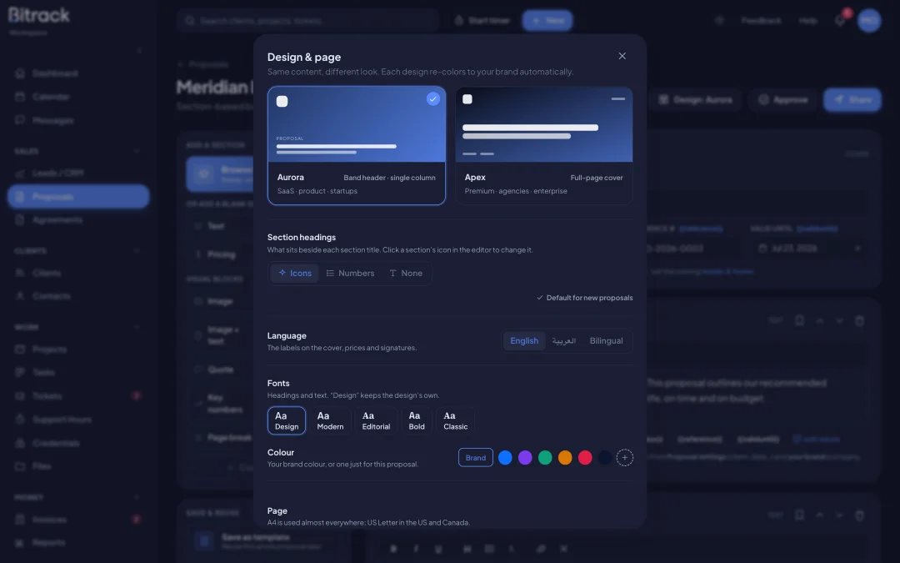Viewport: 900px width, 563px height.
Task: Click the Contacts sidebar icon
Action: pos(20,296)
